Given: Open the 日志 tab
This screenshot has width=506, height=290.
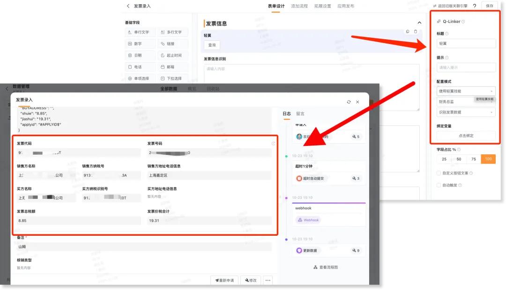Looking at the screenshot, I should (x=287, y=114).
